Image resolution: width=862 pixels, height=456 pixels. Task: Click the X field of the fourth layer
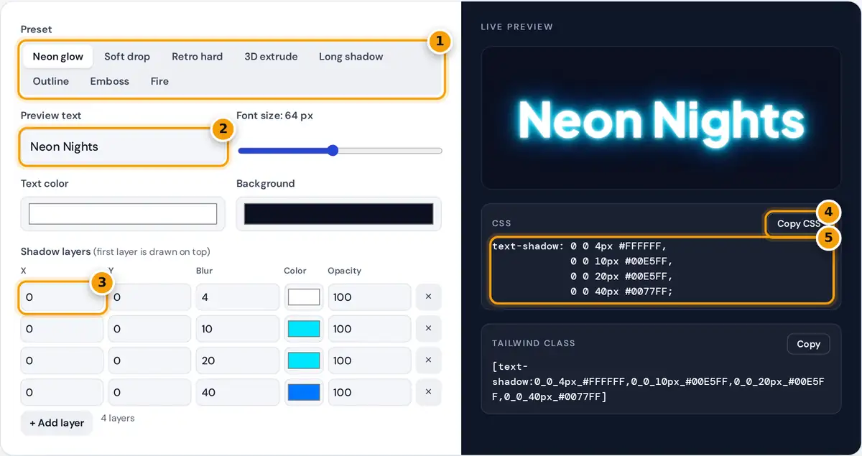point(62,392)
